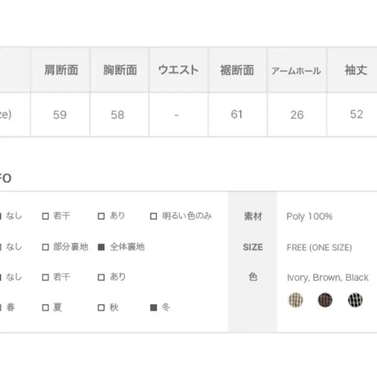Click the FREE (ONE SIZE) text
377x377 pixels.
319,247
